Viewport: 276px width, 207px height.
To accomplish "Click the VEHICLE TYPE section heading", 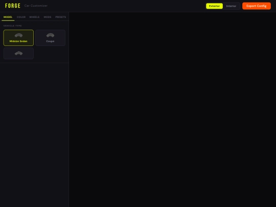I will pyautogui.click(x=12, y=26).
